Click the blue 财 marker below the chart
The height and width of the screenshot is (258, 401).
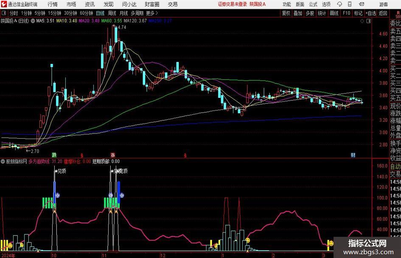pos(353,155)
